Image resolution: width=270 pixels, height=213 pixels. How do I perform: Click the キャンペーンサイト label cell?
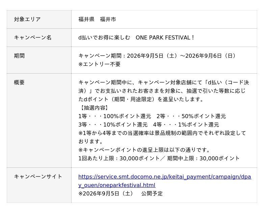pyautogui.click(x=39, y=185)
